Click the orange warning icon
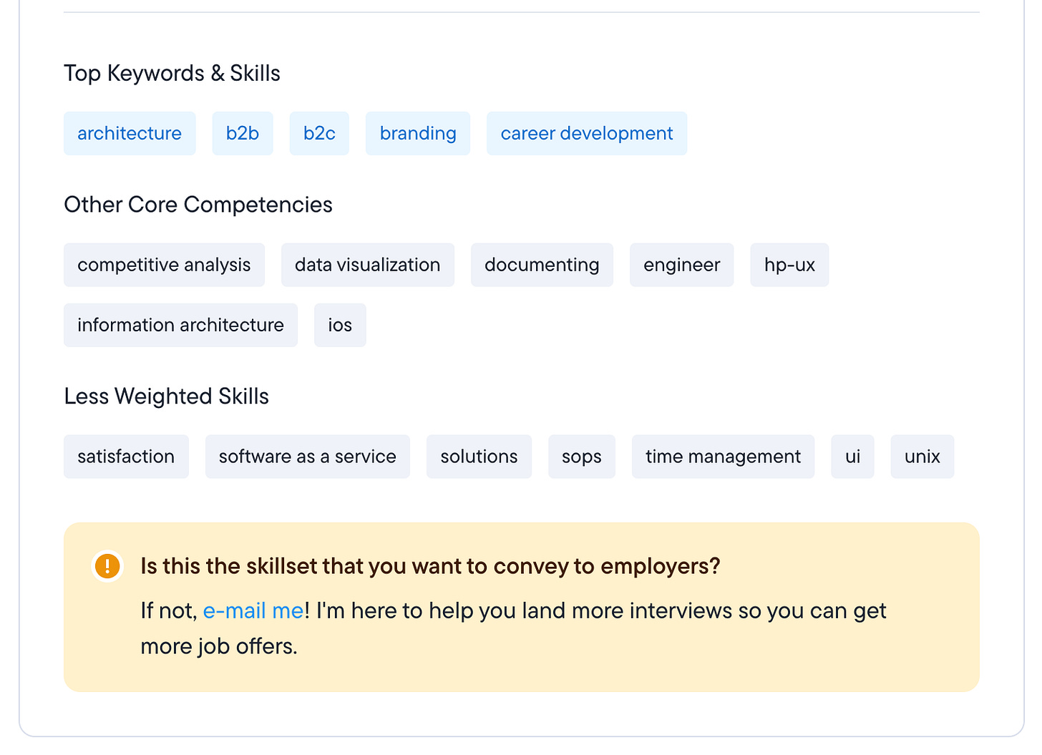 (x=107, y=565)
